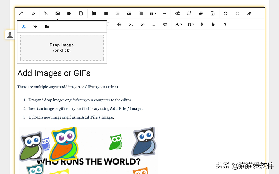The height and width of the screenshot is (174, 279).
Task: Insert horizontal line divider
Action: coord(164,13)
